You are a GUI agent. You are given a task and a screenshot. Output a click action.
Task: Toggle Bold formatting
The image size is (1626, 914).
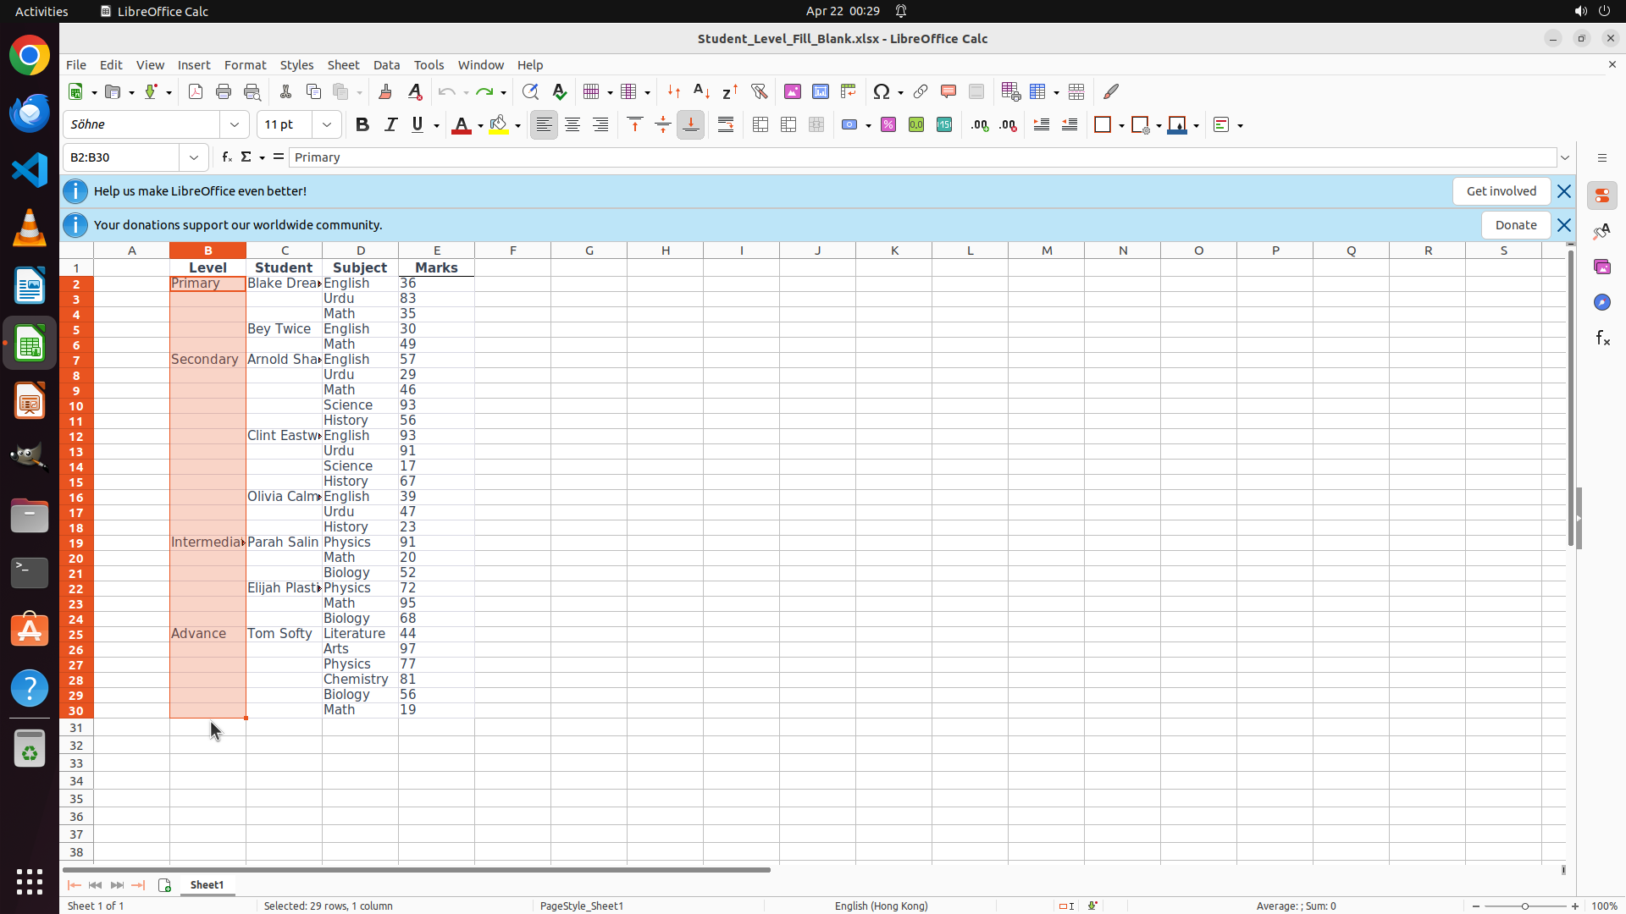pos(362,125)
